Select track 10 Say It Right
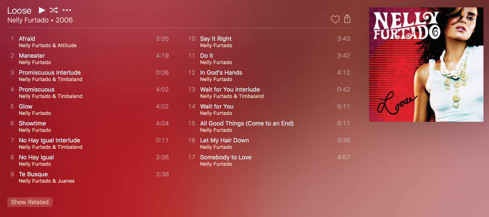This screenshot has height=217, width=489. (269, 42)
